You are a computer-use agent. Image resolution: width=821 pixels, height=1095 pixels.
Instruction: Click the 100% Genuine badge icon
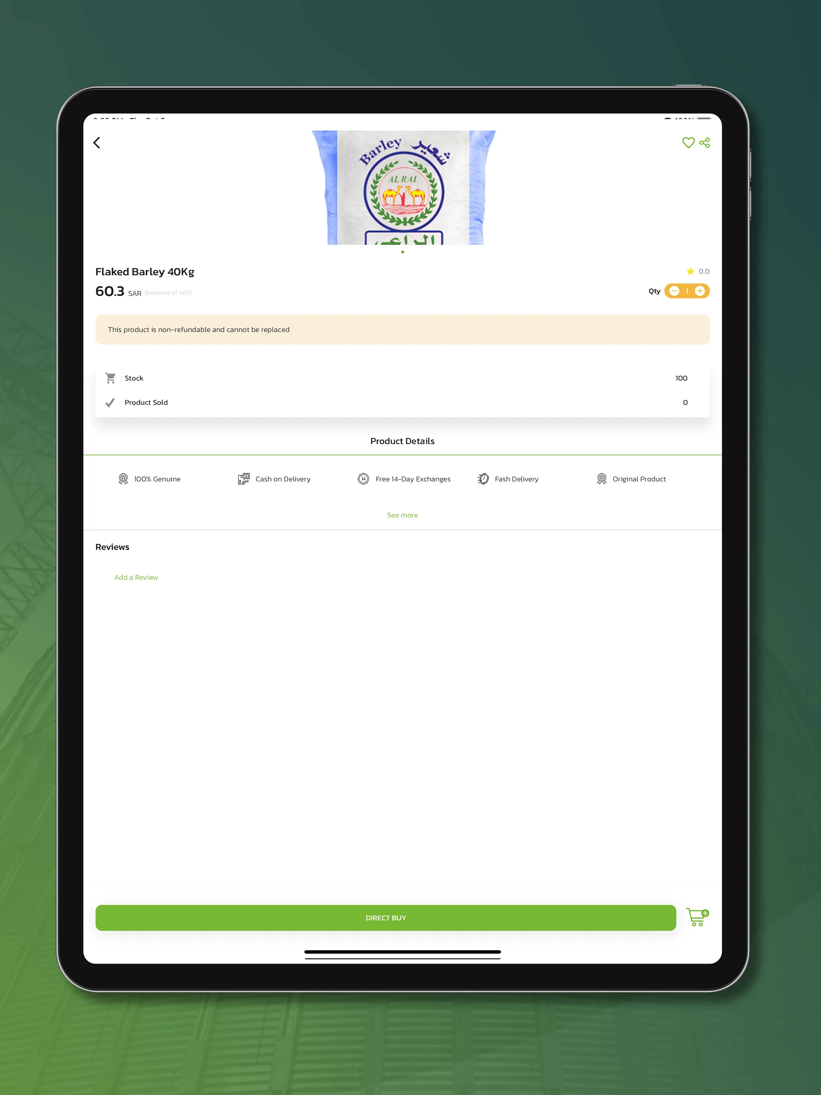click(x=124, y=479)
